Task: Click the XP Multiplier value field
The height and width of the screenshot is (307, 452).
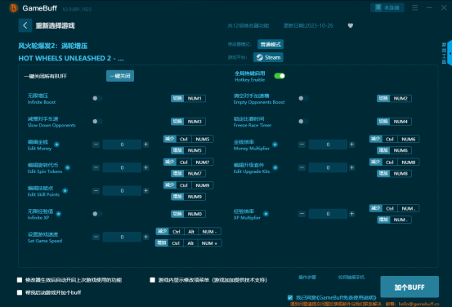Action: click(328, 214)
